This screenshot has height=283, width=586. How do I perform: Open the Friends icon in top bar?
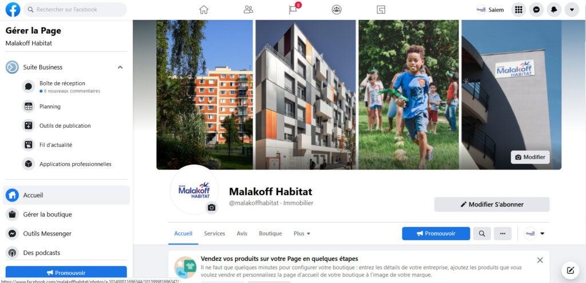click(x=248, y=10)
